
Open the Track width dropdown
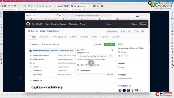click(10, 9)
